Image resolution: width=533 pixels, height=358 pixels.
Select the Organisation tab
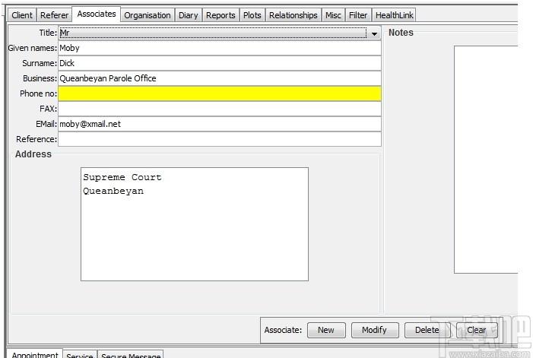[x=148, y=15]
